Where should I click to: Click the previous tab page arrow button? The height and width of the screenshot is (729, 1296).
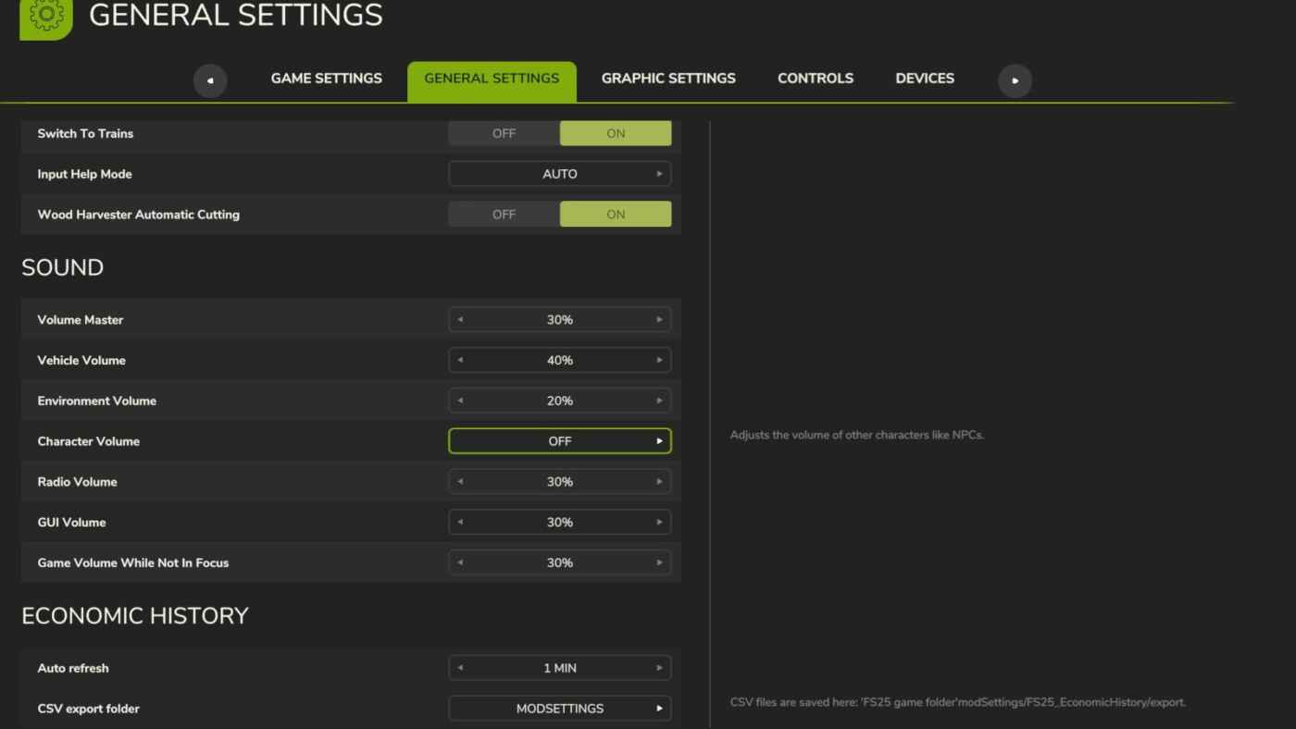click(210, 80)
